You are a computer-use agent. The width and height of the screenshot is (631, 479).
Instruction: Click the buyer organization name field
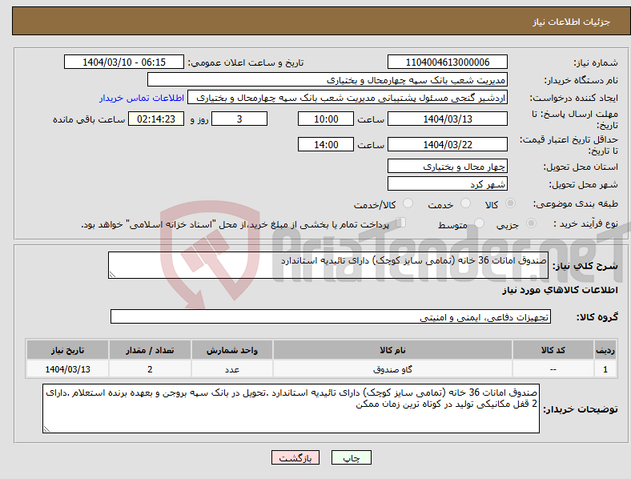(328, 80)
